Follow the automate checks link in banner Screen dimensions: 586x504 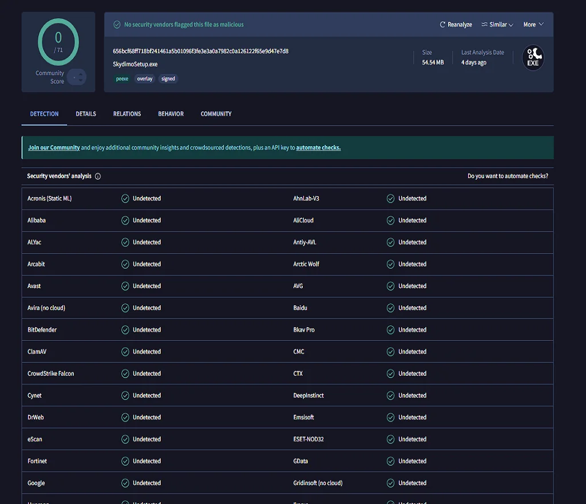pyautogui.click(x=318, y=148)
